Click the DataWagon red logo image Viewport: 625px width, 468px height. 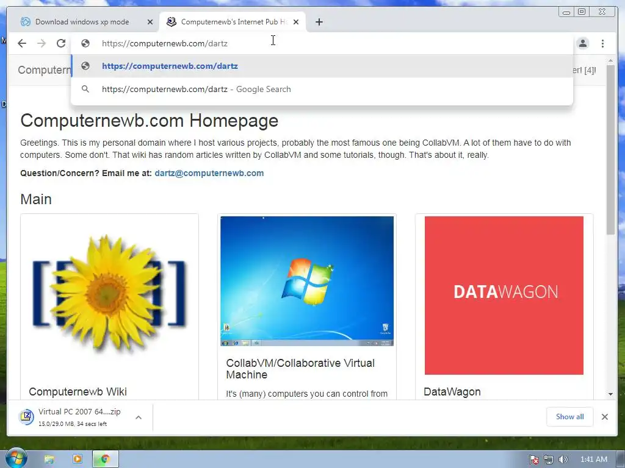[504, 296]
